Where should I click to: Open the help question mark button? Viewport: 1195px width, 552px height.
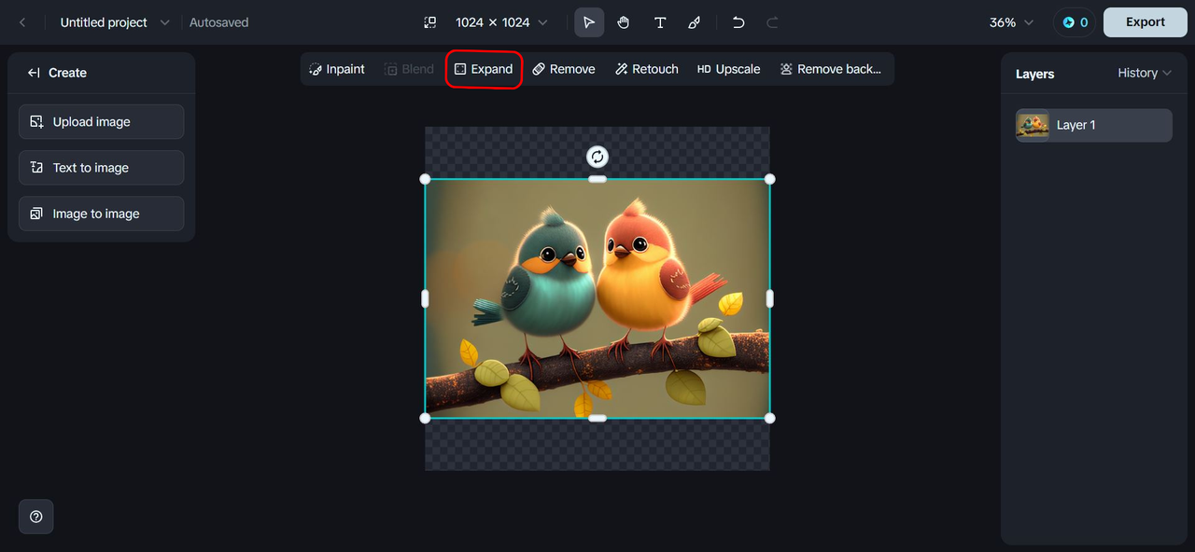coord(36,517)
